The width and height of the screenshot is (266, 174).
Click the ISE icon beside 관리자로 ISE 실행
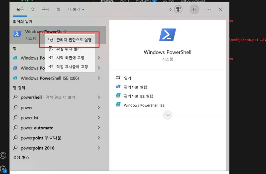click(118, 95)
